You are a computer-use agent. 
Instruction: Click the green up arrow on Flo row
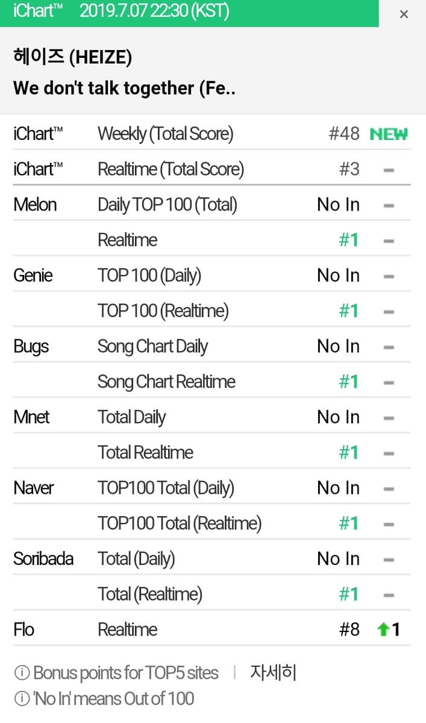tap(382, 630)
